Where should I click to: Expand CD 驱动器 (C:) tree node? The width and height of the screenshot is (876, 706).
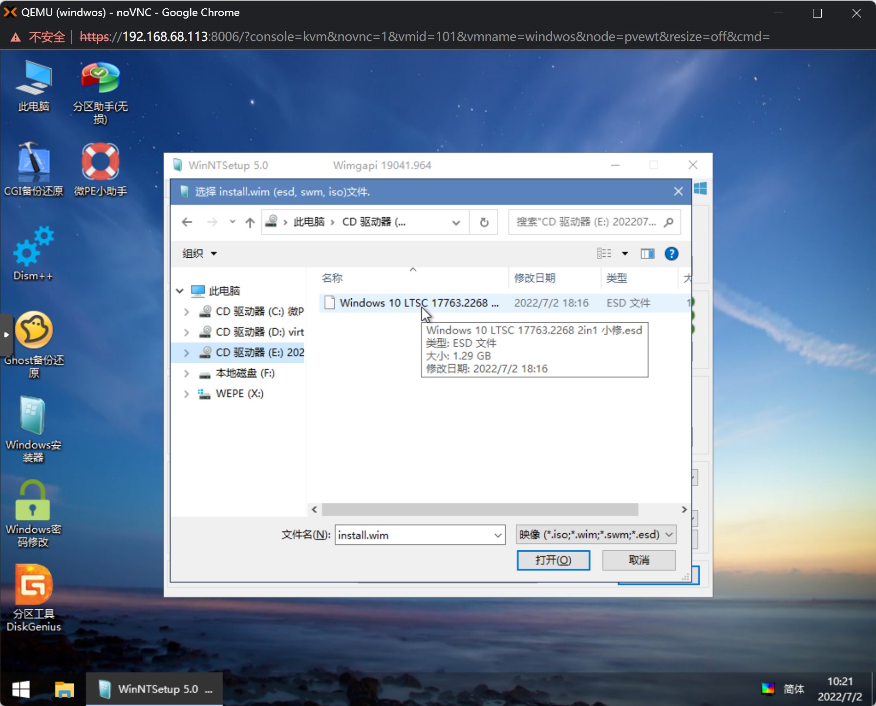coord(187,311)
